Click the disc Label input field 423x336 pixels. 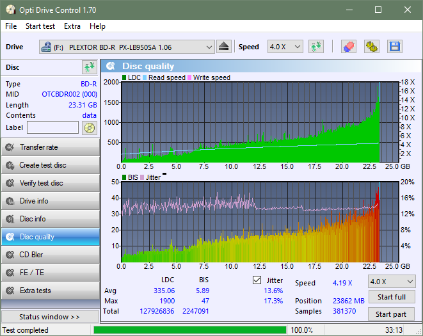click(53, 127)
